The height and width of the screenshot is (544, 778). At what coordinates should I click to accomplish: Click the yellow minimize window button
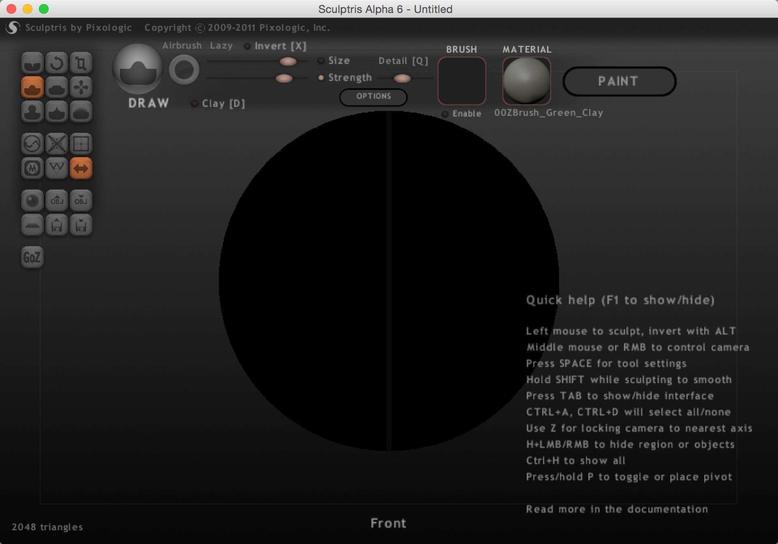point(28,9)
